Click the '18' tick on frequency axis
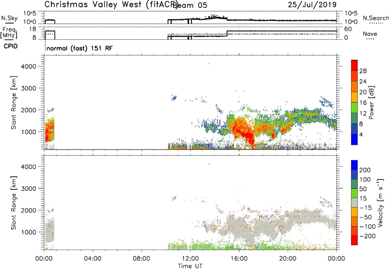Image resolution: width=389 pixels, height=269 pixels. [33, 29]
